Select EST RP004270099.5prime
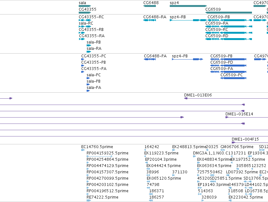The height and width of the screenshot is (202, 268). coord(88,182)
